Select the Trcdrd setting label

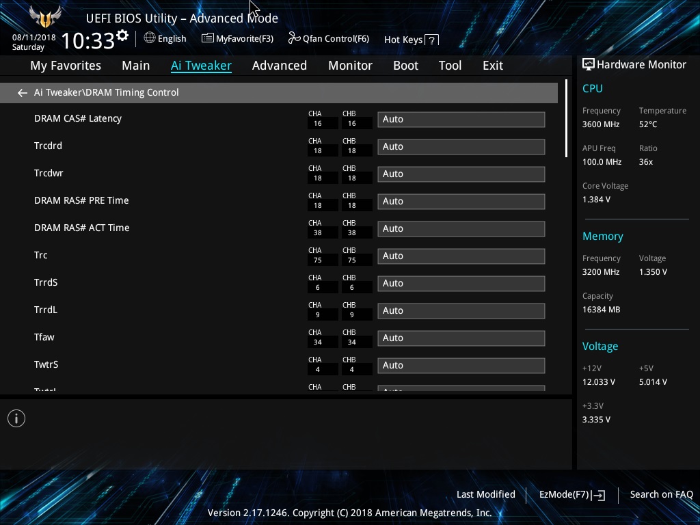point(48,146)
